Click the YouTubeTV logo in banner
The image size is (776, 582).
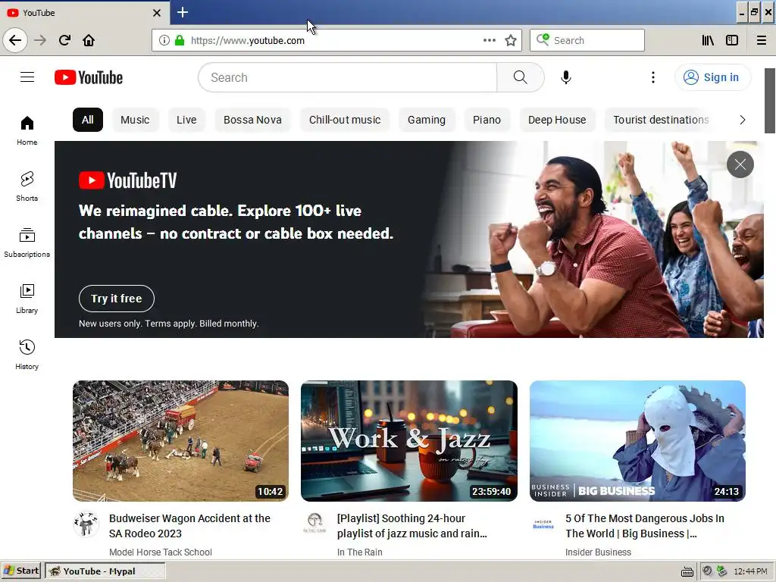coord(127,180)
